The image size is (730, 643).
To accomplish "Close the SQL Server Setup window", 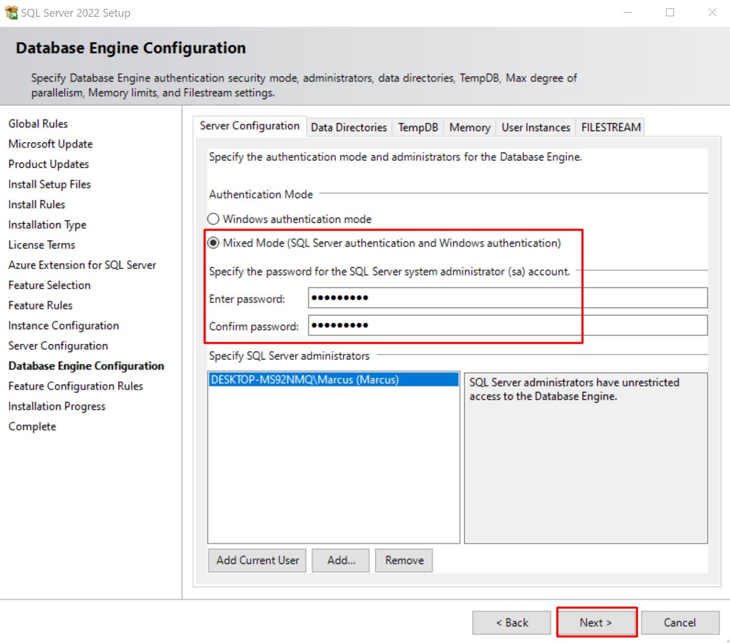I will tap(712, 13).
